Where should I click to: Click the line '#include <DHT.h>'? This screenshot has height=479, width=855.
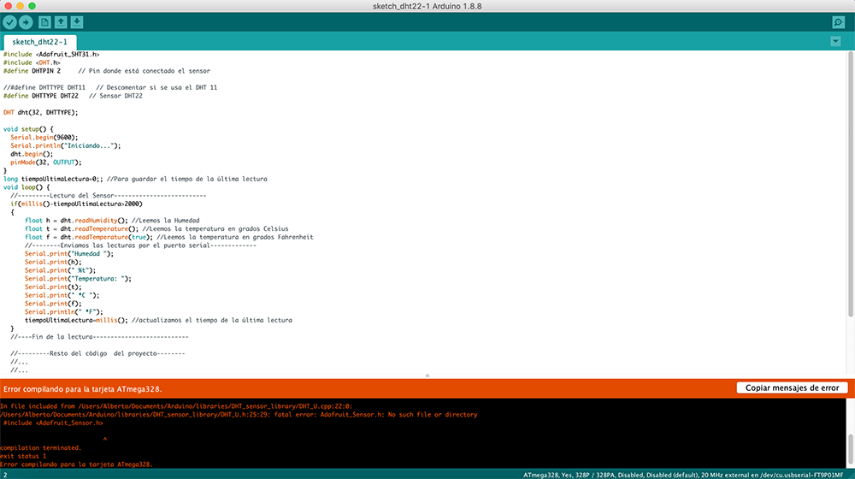[x=32, y=62]
